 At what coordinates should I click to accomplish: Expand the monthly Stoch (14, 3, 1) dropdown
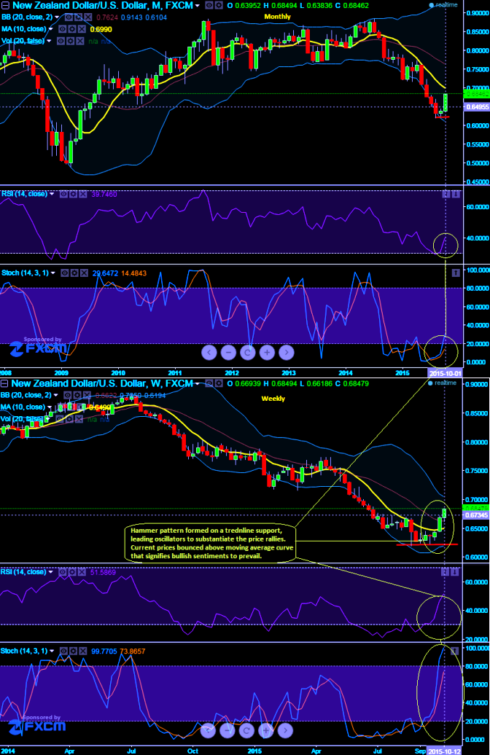[53, 273]
